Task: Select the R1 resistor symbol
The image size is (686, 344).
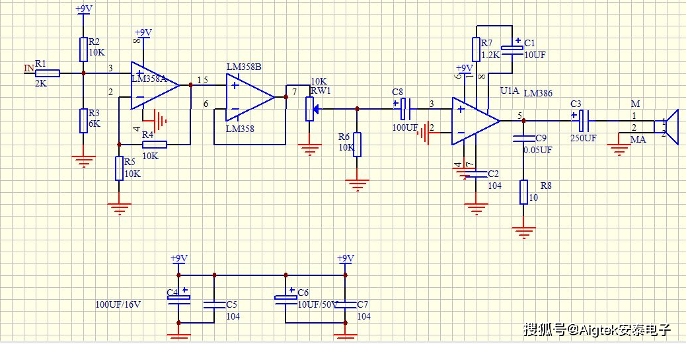Action: click(47, 73)
